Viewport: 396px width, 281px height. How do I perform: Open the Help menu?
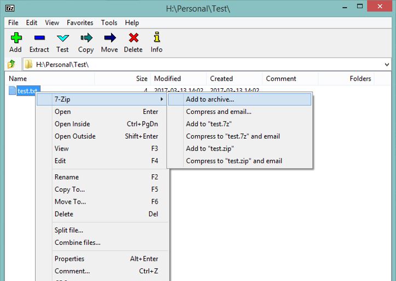[x=132, y=22]
